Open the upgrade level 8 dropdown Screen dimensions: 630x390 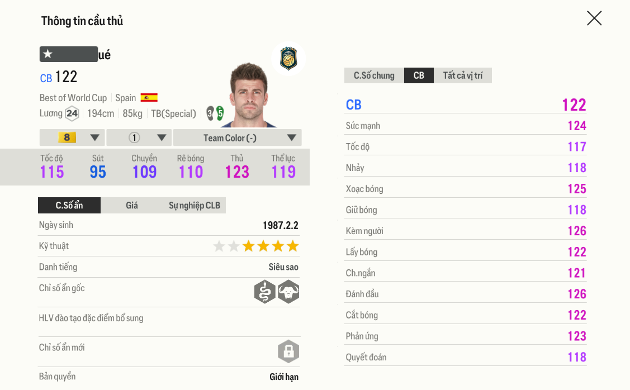pos(72,137)
